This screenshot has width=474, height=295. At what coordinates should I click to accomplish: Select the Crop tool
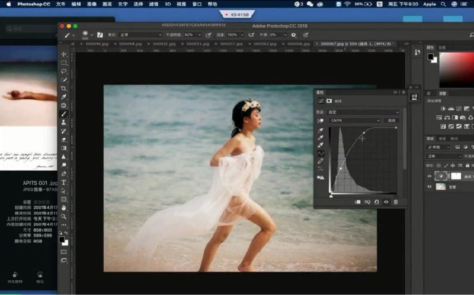coord(64,88)
